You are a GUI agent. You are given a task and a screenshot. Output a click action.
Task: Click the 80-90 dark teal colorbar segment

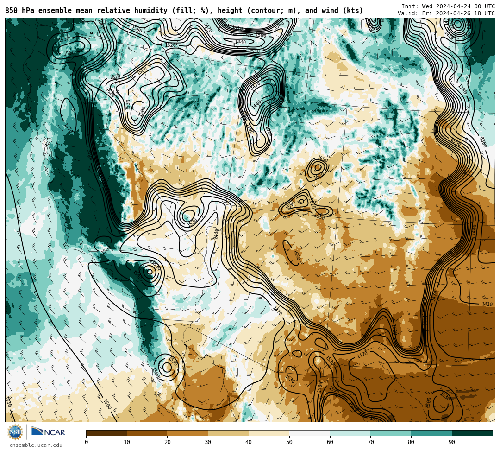[431, 433]
